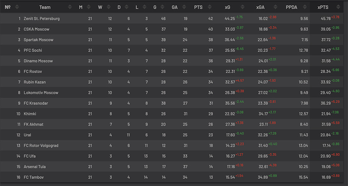Click the xG column sort arrows
This screenshot has width=348, height=186.
click(242, 7)
